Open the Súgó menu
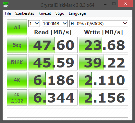This screenshot has height=123, width=135. 60,13
